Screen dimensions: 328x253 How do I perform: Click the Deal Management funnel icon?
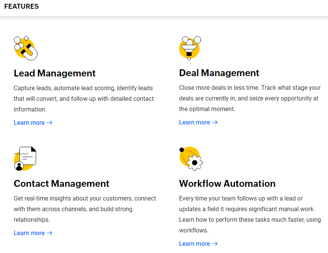click(x=190, y=48)
